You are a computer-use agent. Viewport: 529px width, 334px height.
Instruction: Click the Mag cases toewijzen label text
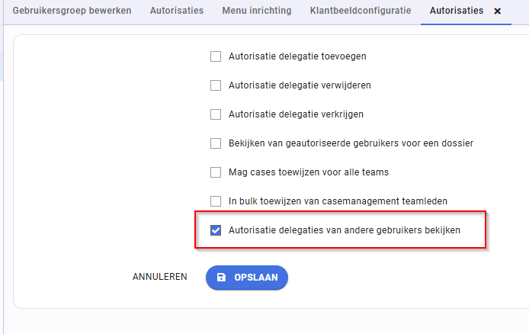[309, 172]
